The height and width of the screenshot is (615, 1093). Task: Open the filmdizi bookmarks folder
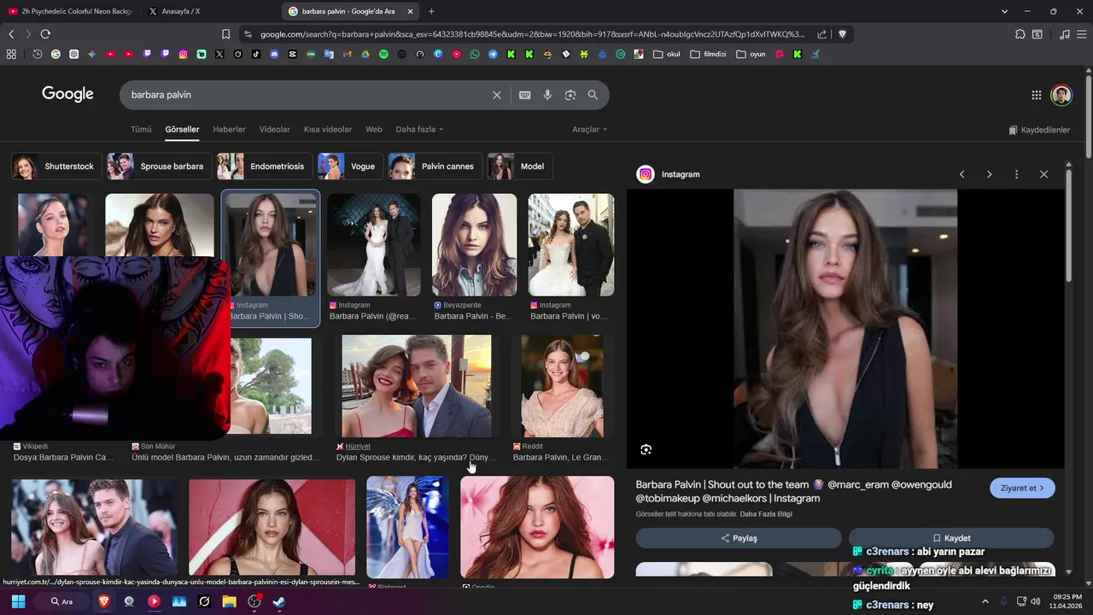pyautogui.click(x=708, y=54)
